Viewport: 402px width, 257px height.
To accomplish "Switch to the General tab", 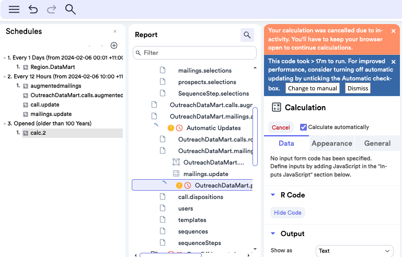I will (x=377, y=143).
